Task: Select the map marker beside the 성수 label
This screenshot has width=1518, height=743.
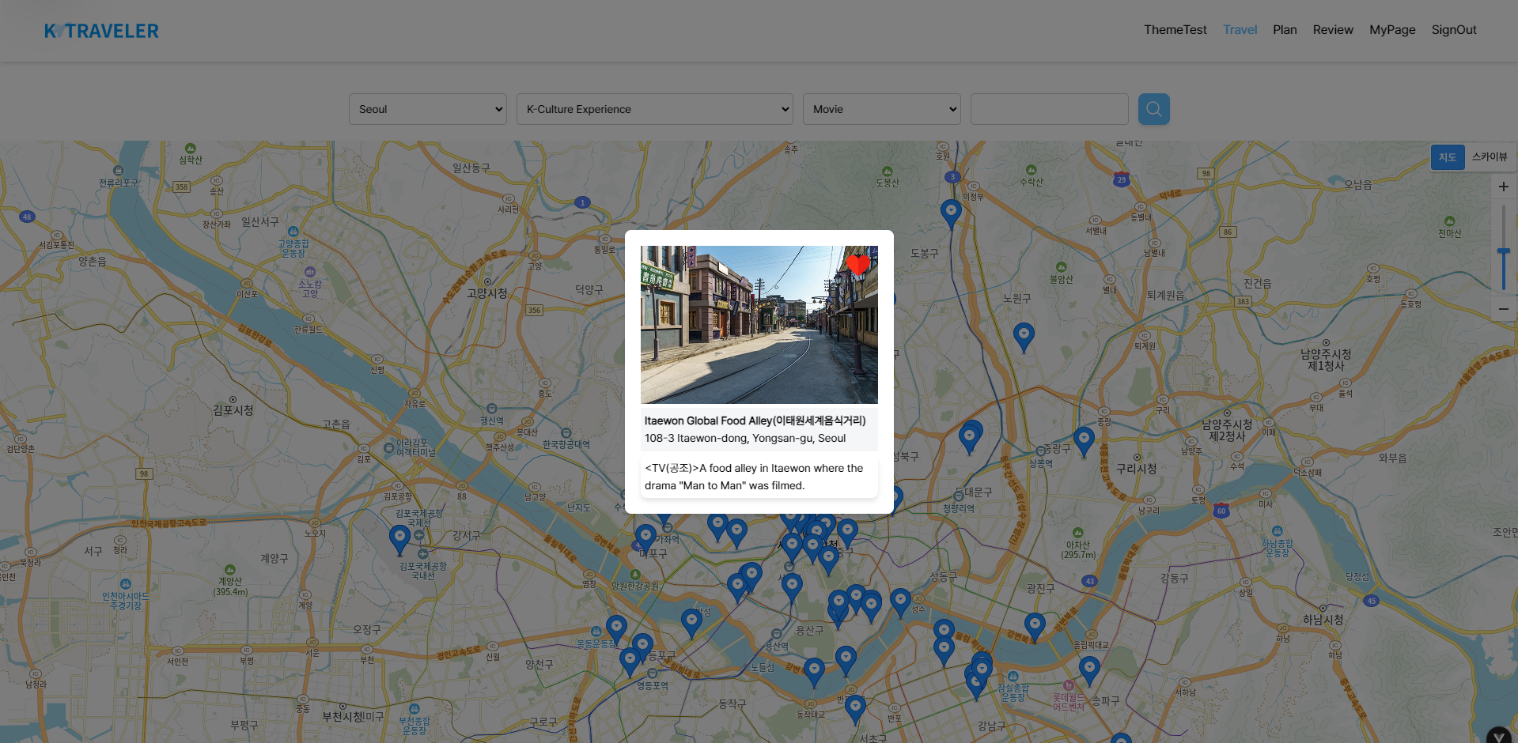Action: 900,602
